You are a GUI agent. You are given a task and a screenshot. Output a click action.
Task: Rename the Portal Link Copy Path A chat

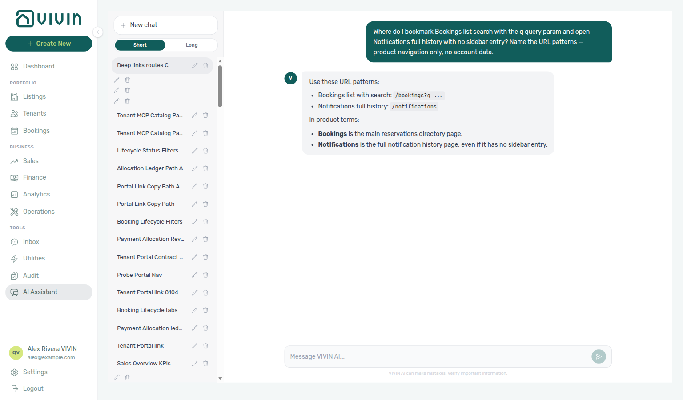194,186
